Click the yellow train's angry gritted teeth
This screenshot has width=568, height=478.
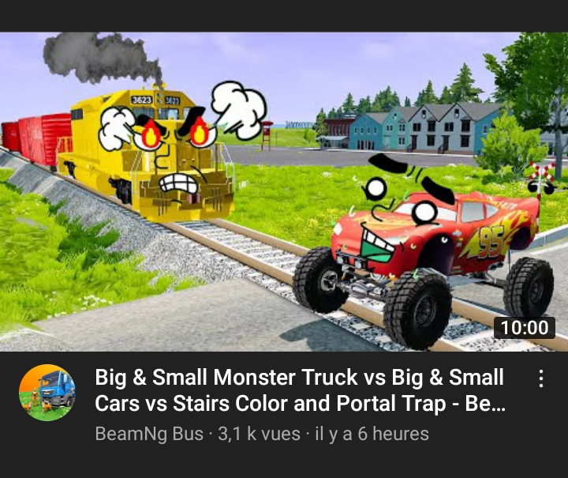pos(178,183)
